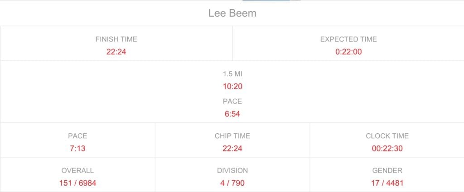Click the division rank 4 / 790

pyautogui.click(x=232, y=183)
